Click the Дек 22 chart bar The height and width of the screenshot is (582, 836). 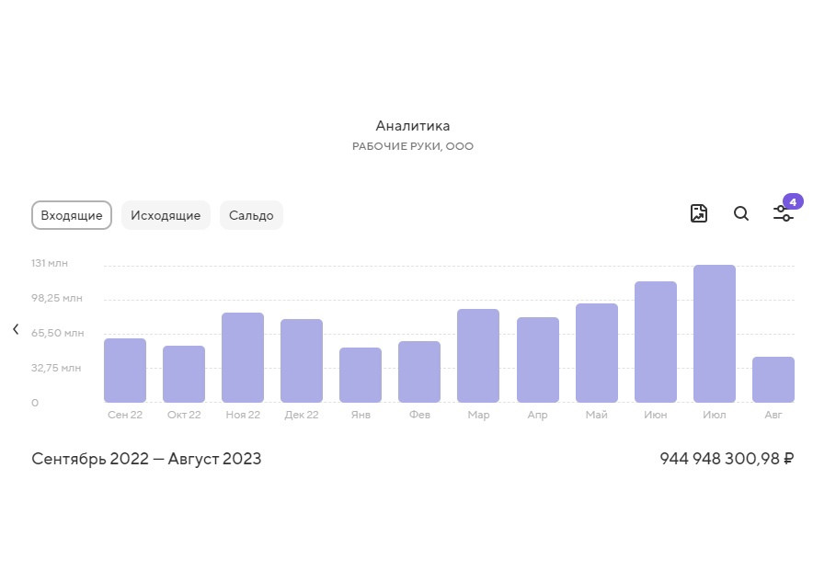302,360
